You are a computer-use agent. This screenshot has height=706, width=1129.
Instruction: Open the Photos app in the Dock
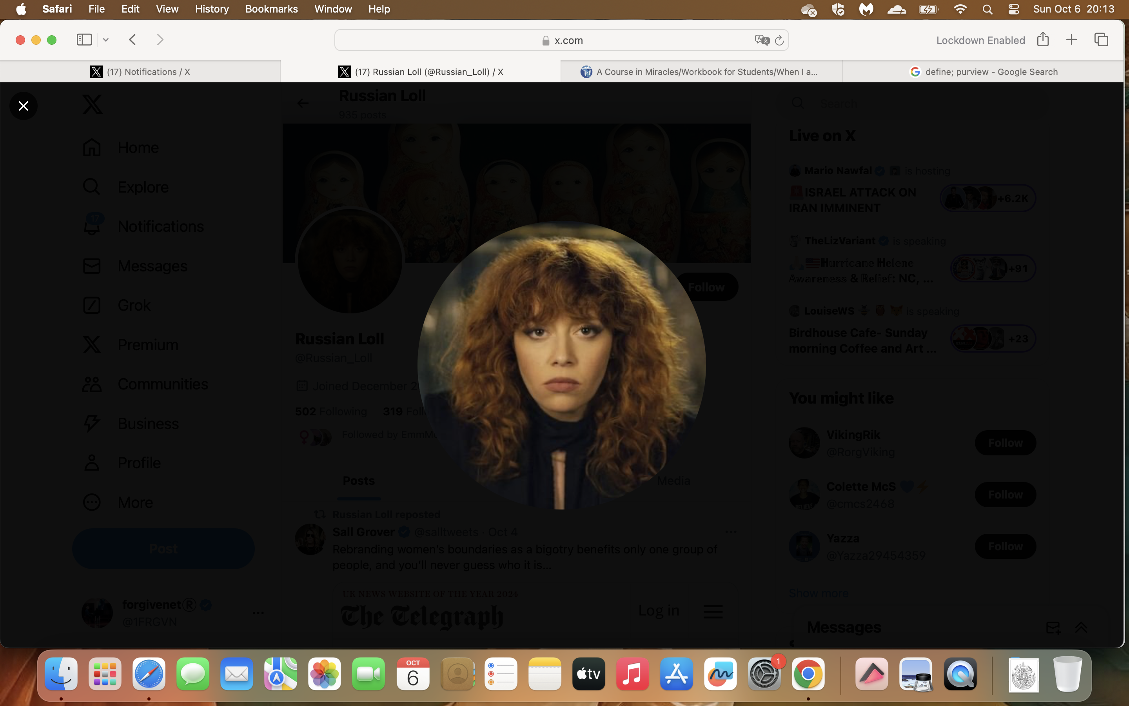tap(325, 674)
